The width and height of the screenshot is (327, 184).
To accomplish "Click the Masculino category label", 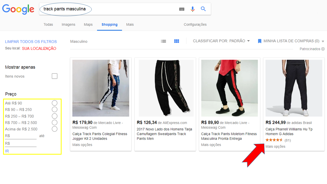I will [79, 41].
